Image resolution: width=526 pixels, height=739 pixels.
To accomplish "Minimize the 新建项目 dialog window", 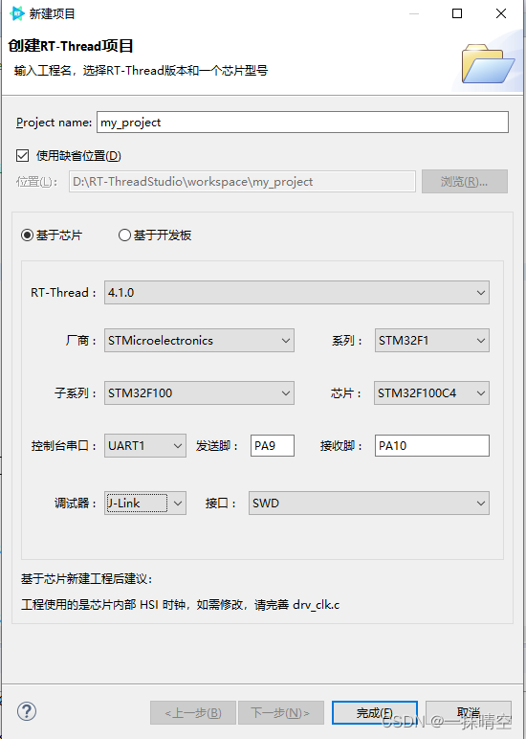I will 414,13.
